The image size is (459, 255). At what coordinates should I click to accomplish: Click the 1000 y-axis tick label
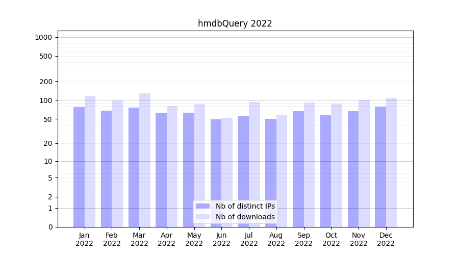[x=43, y=37]
